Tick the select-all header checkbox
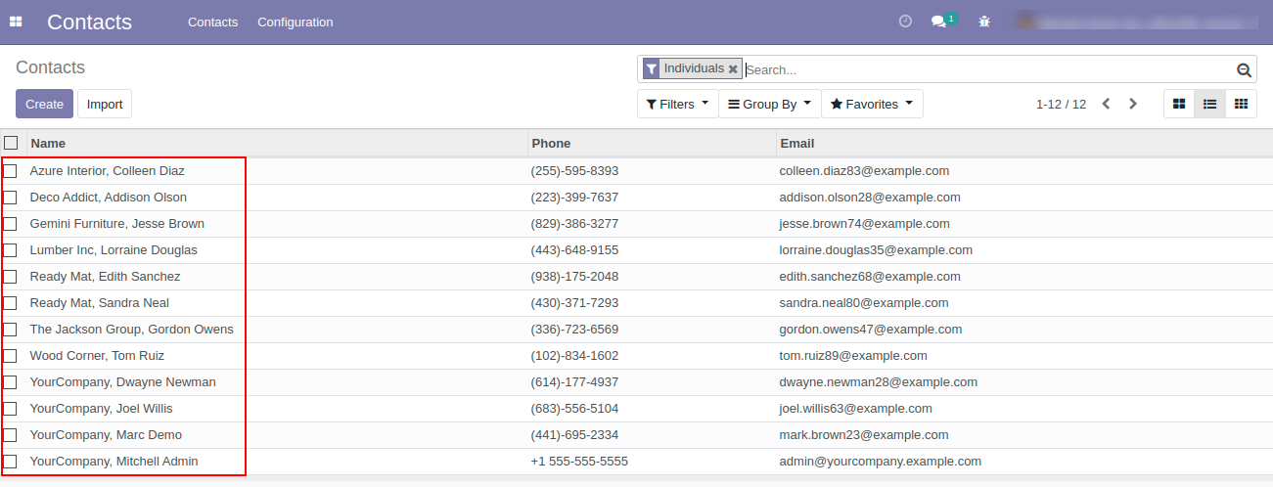 click(11, 143)
